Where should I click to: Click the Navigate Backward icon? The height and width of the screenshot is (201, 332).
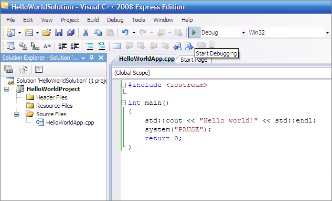point(162,32)
